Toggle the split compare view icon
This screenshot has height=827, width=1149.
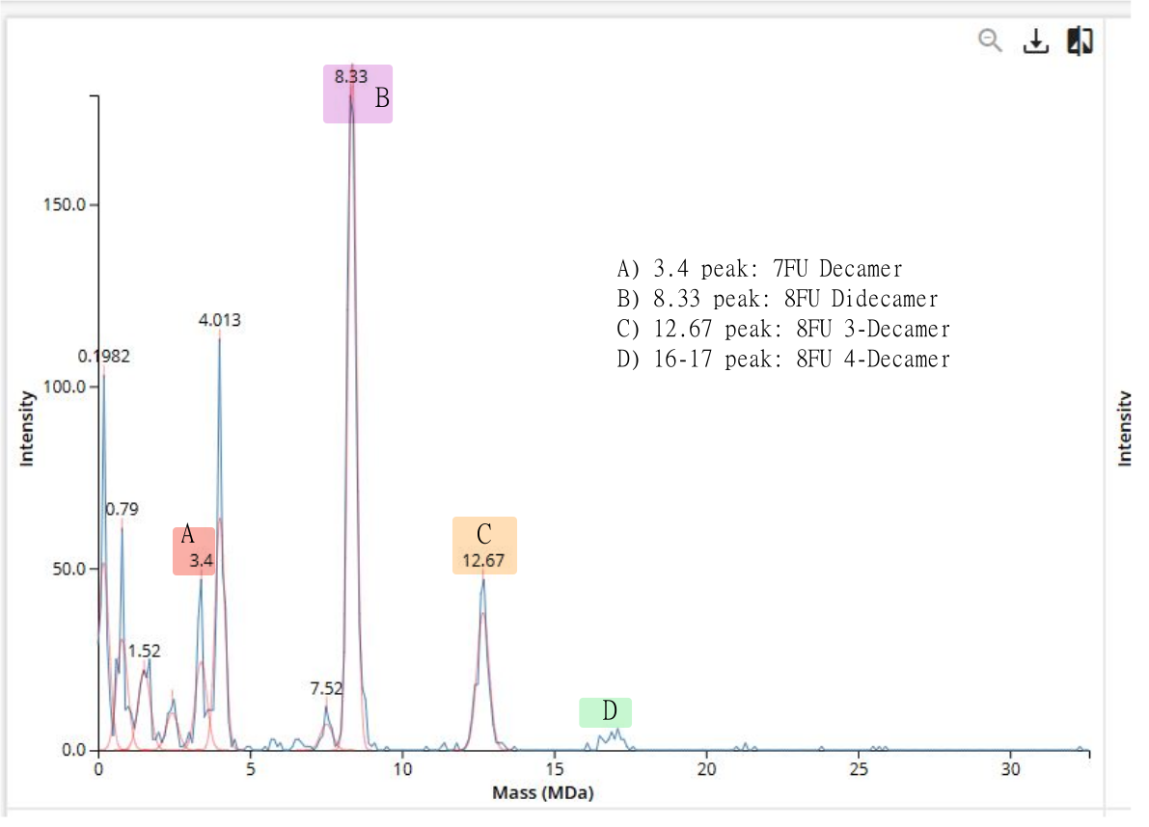point(1081,41)
